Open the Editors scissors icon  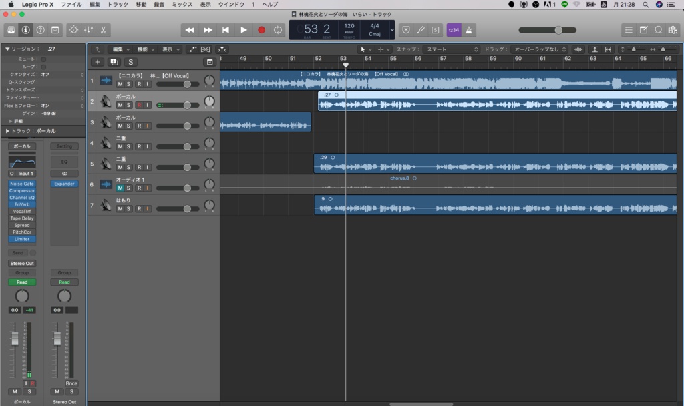click(x=104, y=30)
